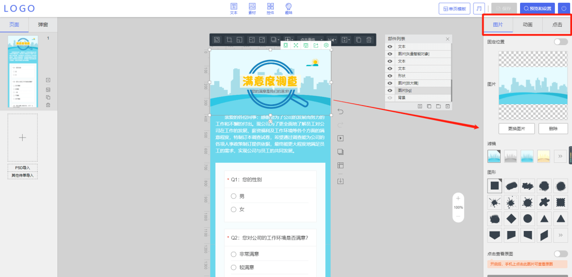The image size is (572, 277).
Task: Select the diamond shape mask
Action: [x=511, y=218]
